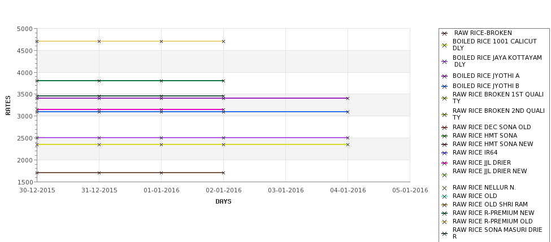Click the brown line's 31-12-2015 data point
The image size is (551, 242).
[99, 173]
